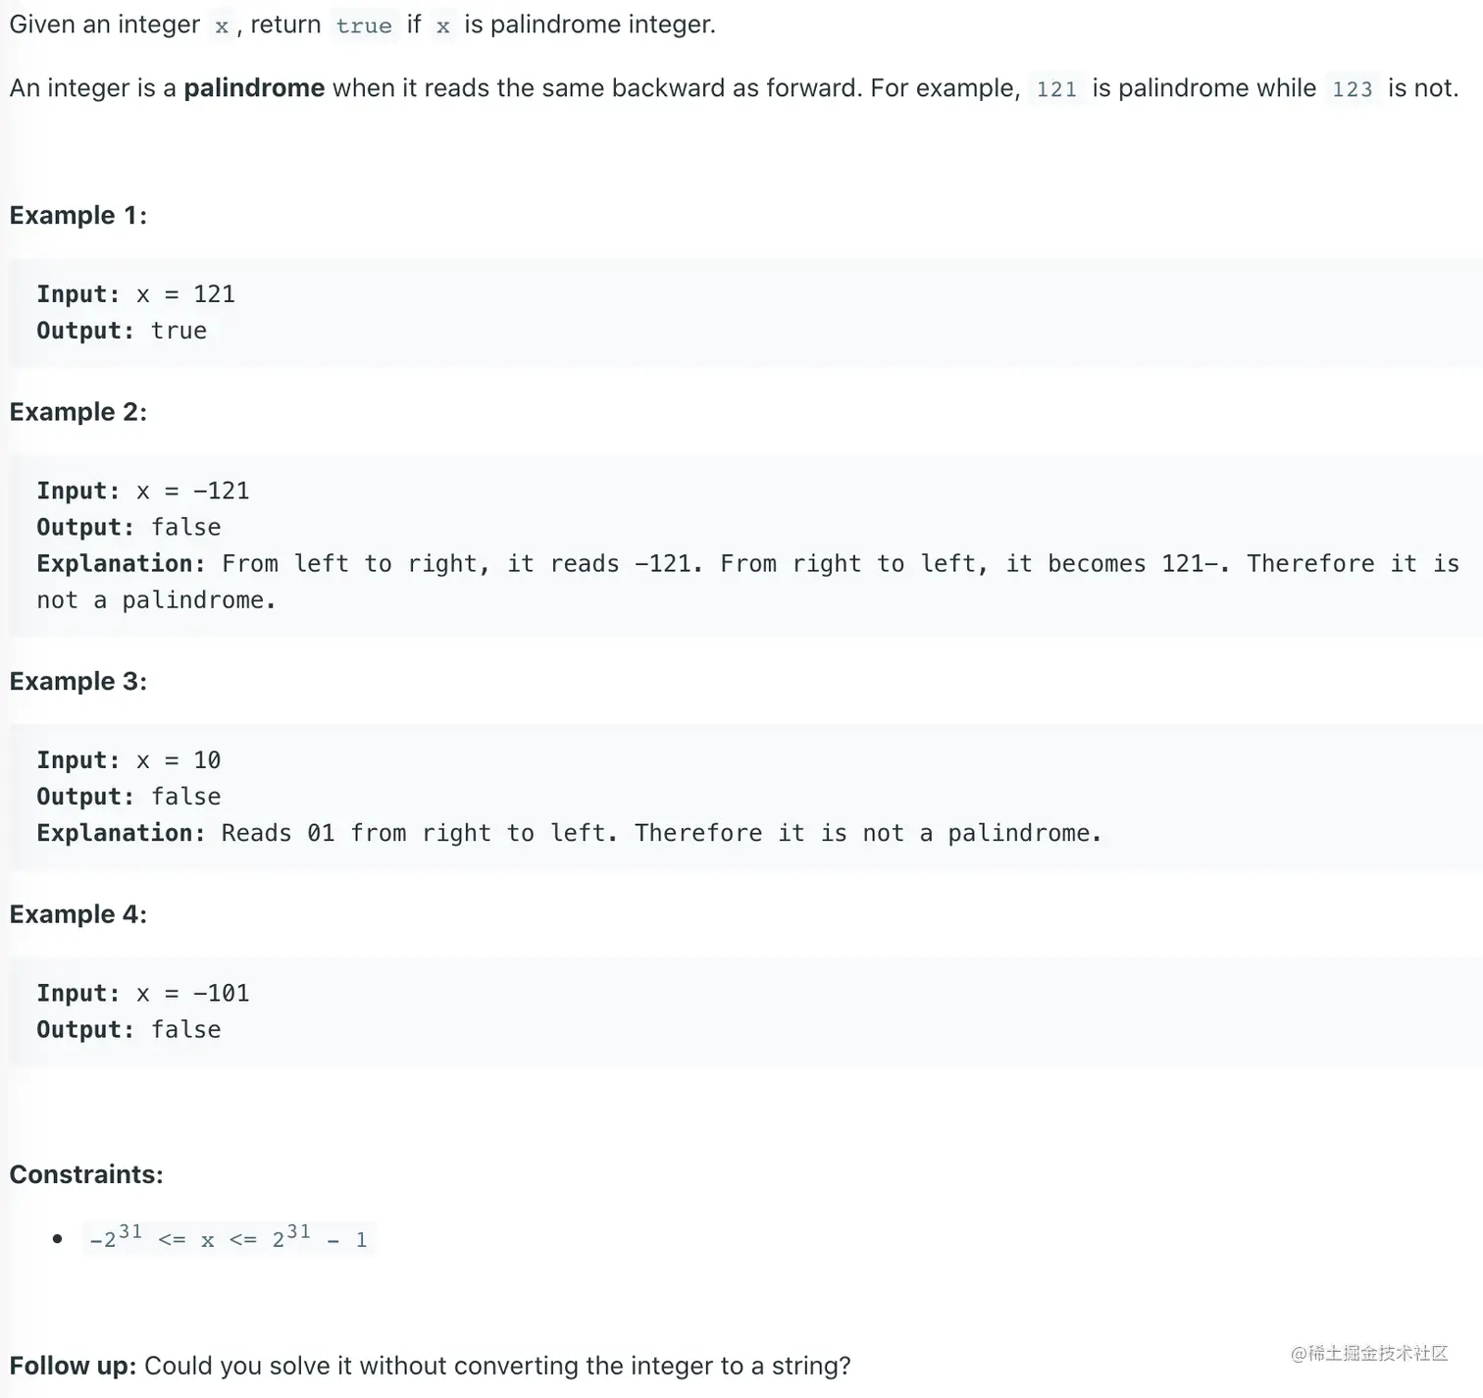Click the 'Constraints:' heading
This screenshot has width=1483, height=1398.
pyautogui.click(x=86, y=1174)
